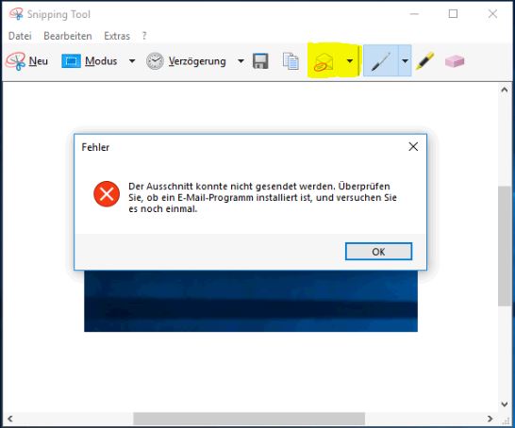Open the question mark help menu

[x=144, y=36]
